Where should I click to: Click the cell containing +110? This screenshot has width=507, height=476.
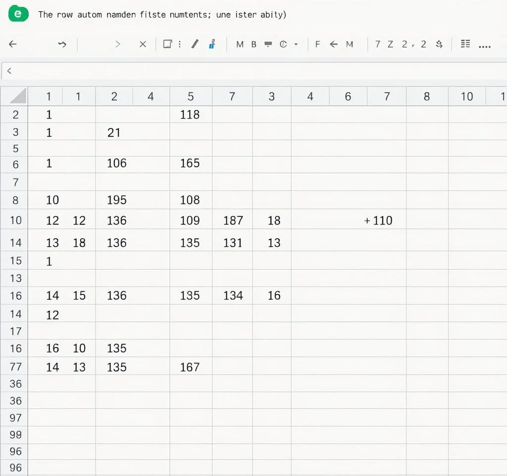379,220
